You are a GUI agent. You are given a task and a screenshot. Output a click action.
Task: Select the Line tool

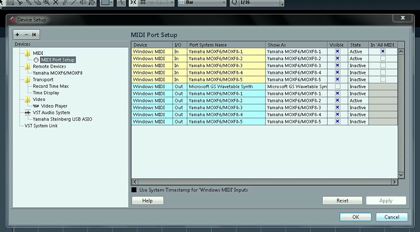point(73,2)
